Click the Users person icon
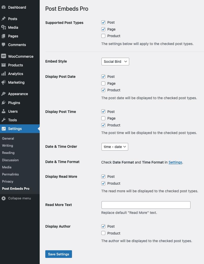The width and height of the screenshot is (204, 264). (4, 111)
